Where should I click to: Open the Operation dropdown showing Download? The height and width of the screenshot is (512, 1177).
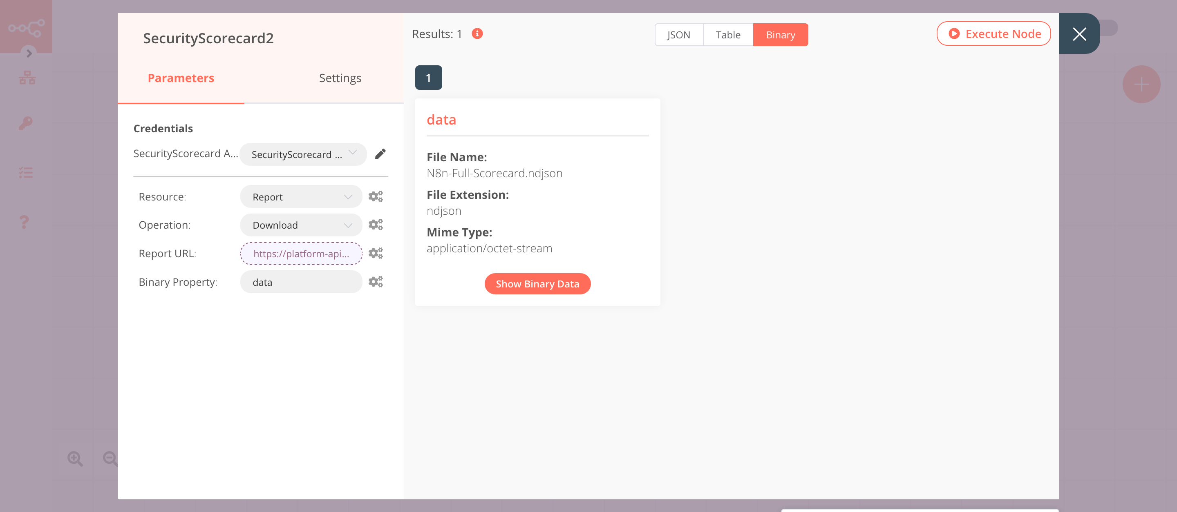point(301,225)
